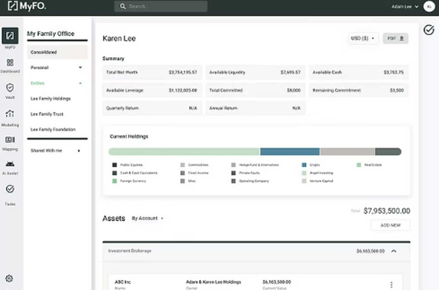Collapse the Investment Brokerage chevron

point(394,251)
